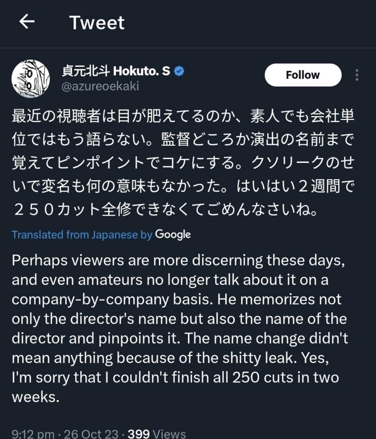Viewport: 376px width, 439px height.
Task: Click the 26 Oct 23 date
Action: 91,434
